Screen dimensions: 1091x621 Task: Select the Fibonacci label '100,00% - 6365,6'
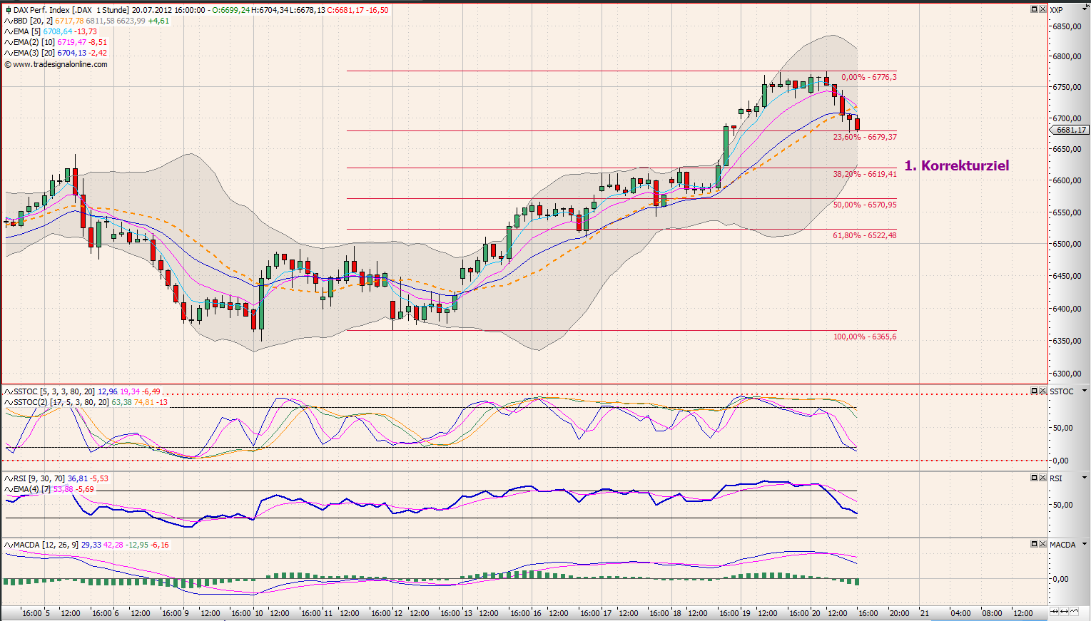click(x=865, y=337)
